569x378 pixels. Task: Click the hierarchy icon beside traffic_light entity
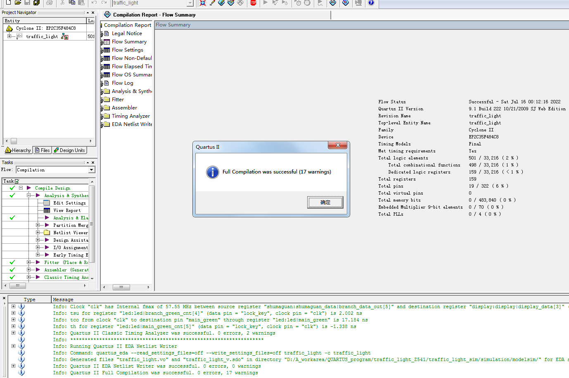[64, 36]
